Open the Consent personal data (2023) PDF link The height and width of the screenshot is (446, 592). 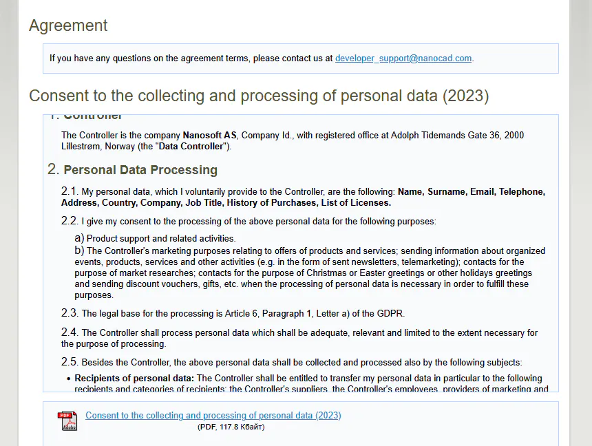213,415
